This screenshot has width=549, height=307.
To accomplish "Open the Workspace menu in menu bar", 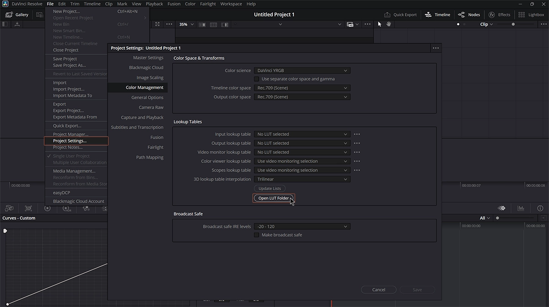I will click(231, 4).
